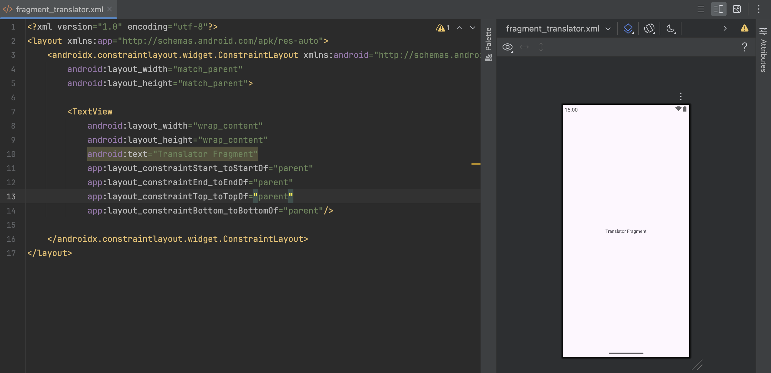Viewport: 771px width, 373px height.
Task: Click the 15:00 clock in device preview
Action: coord(571,110)
